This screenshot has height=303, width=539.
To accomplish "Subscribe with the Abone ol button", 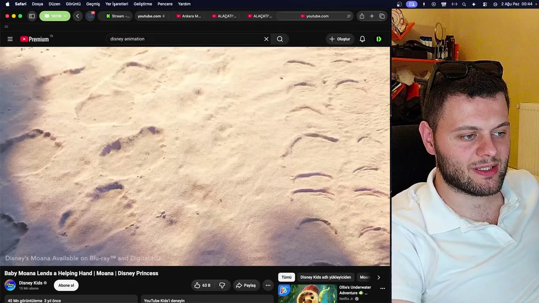I will point(66,285).
